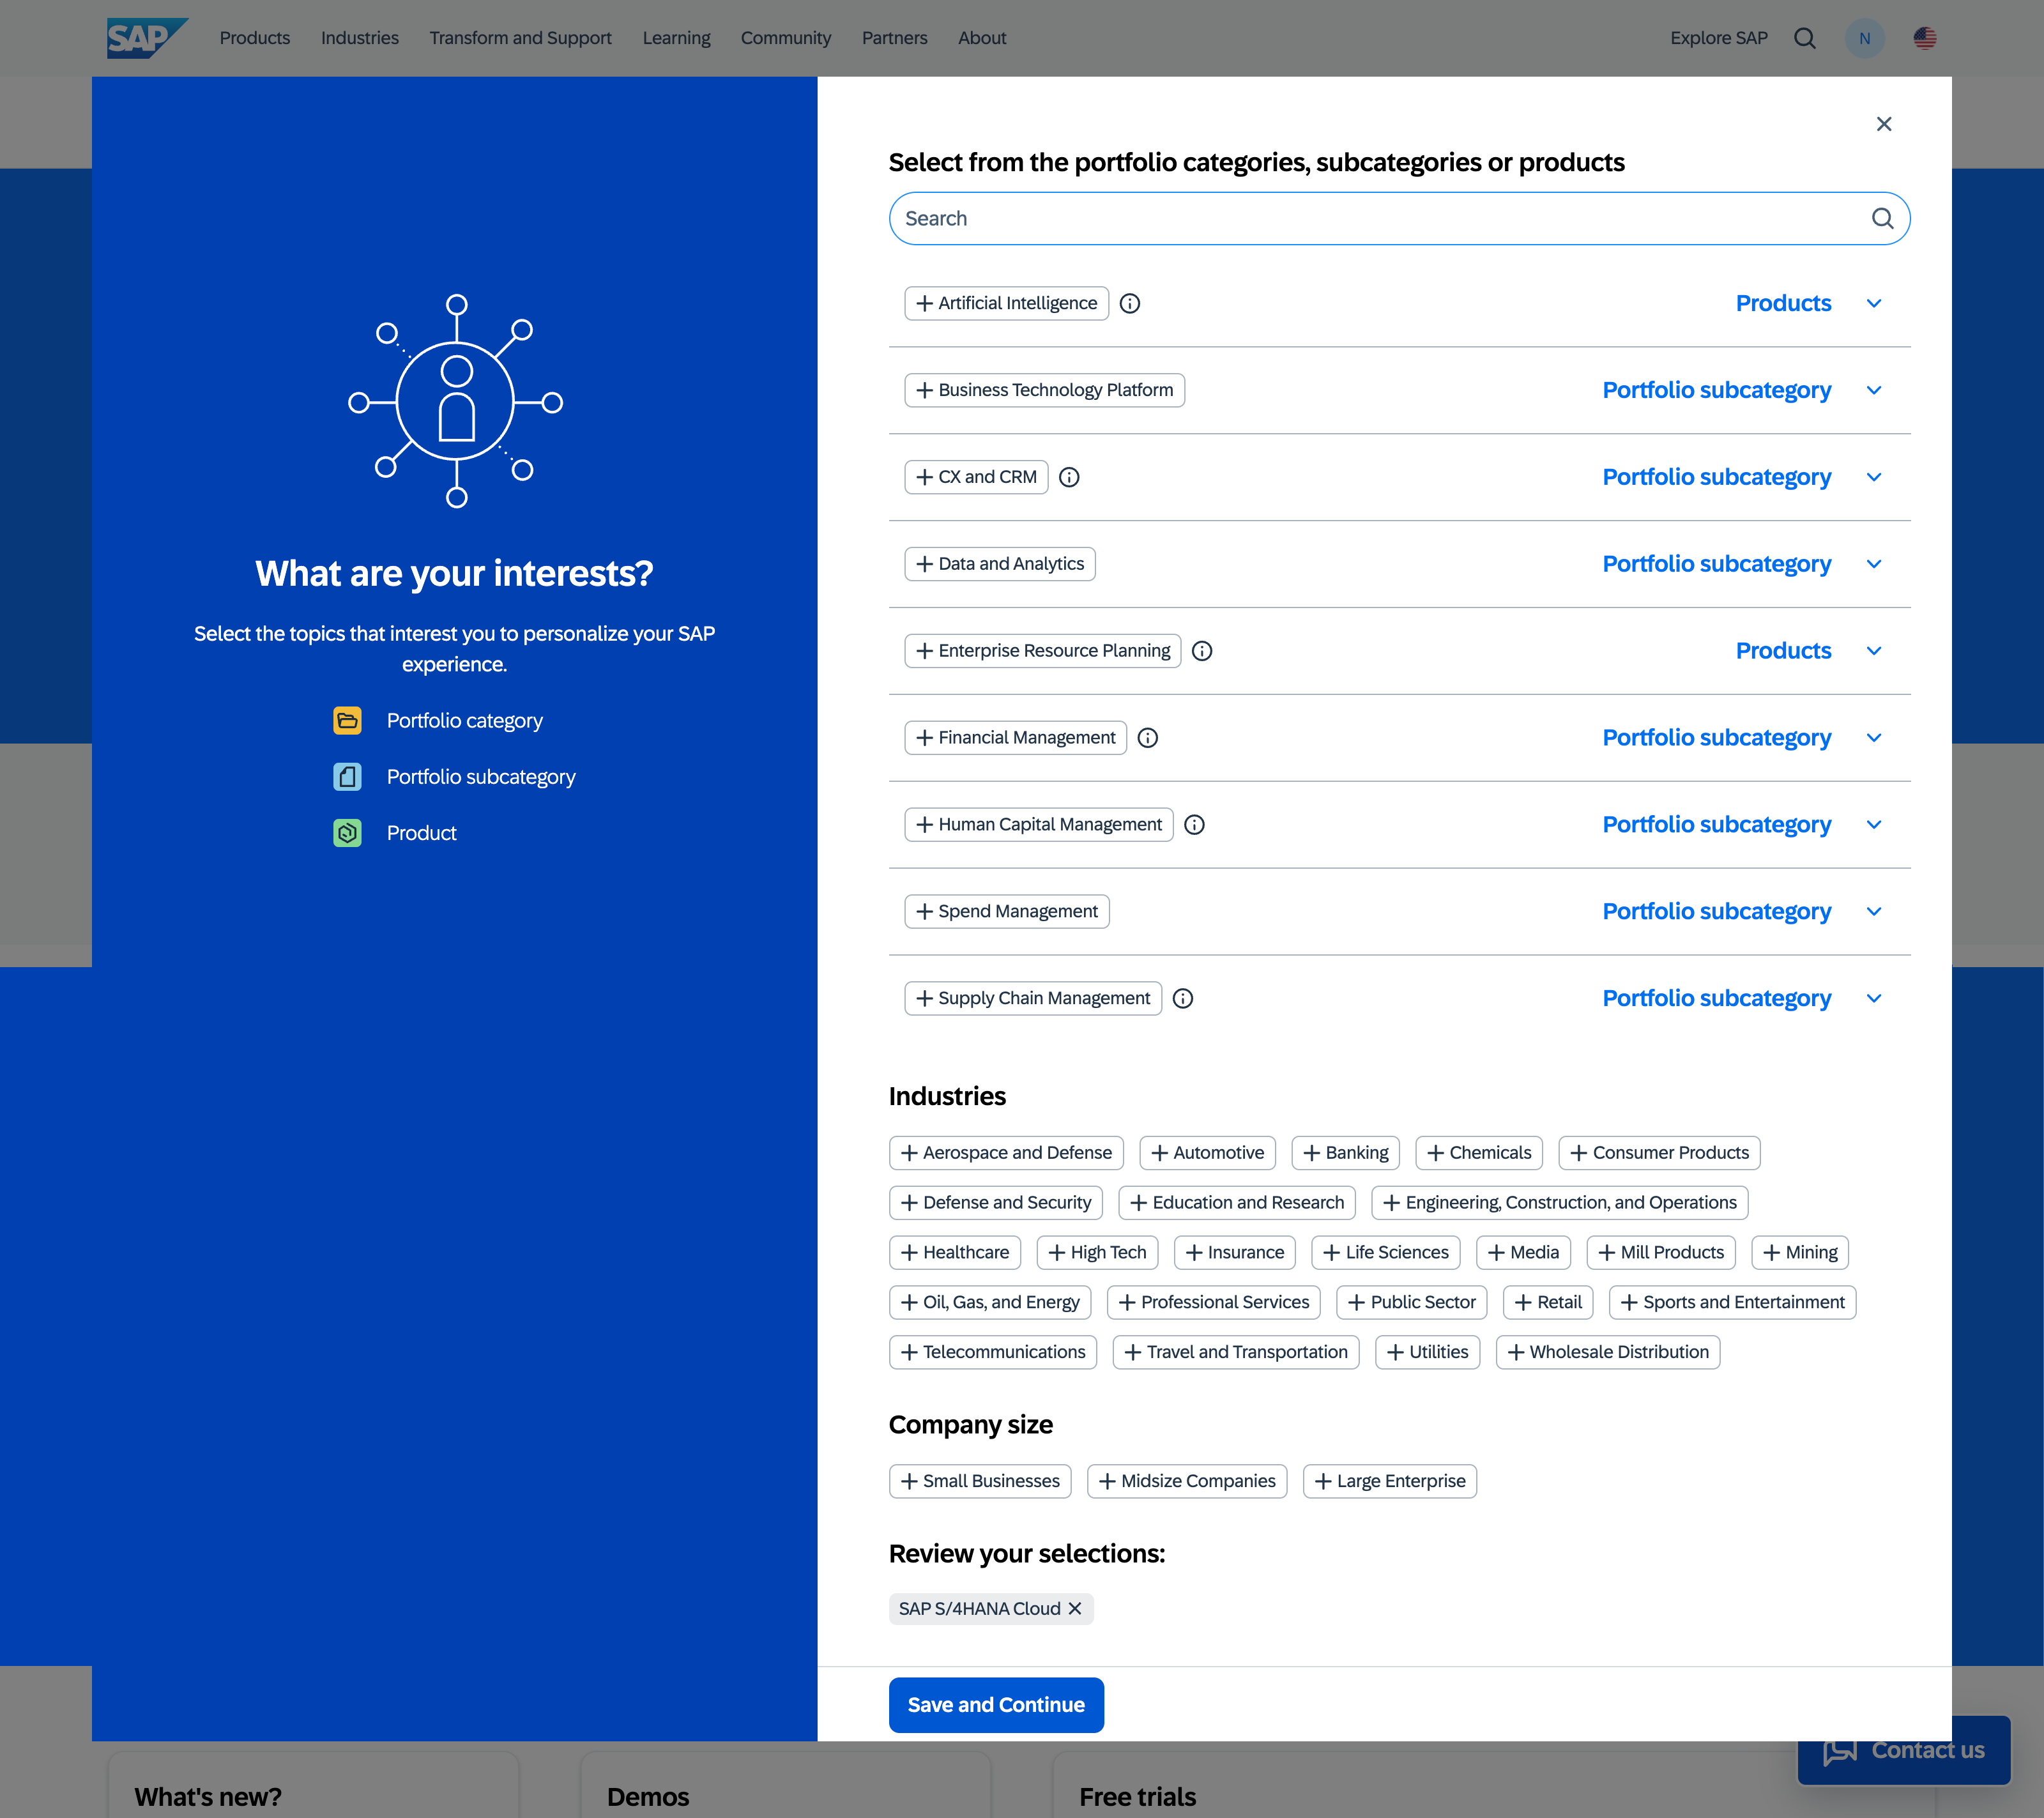Open the site search magnifier in header
This screenshot has width=2044, height=1818.
tap(1804, 38)
